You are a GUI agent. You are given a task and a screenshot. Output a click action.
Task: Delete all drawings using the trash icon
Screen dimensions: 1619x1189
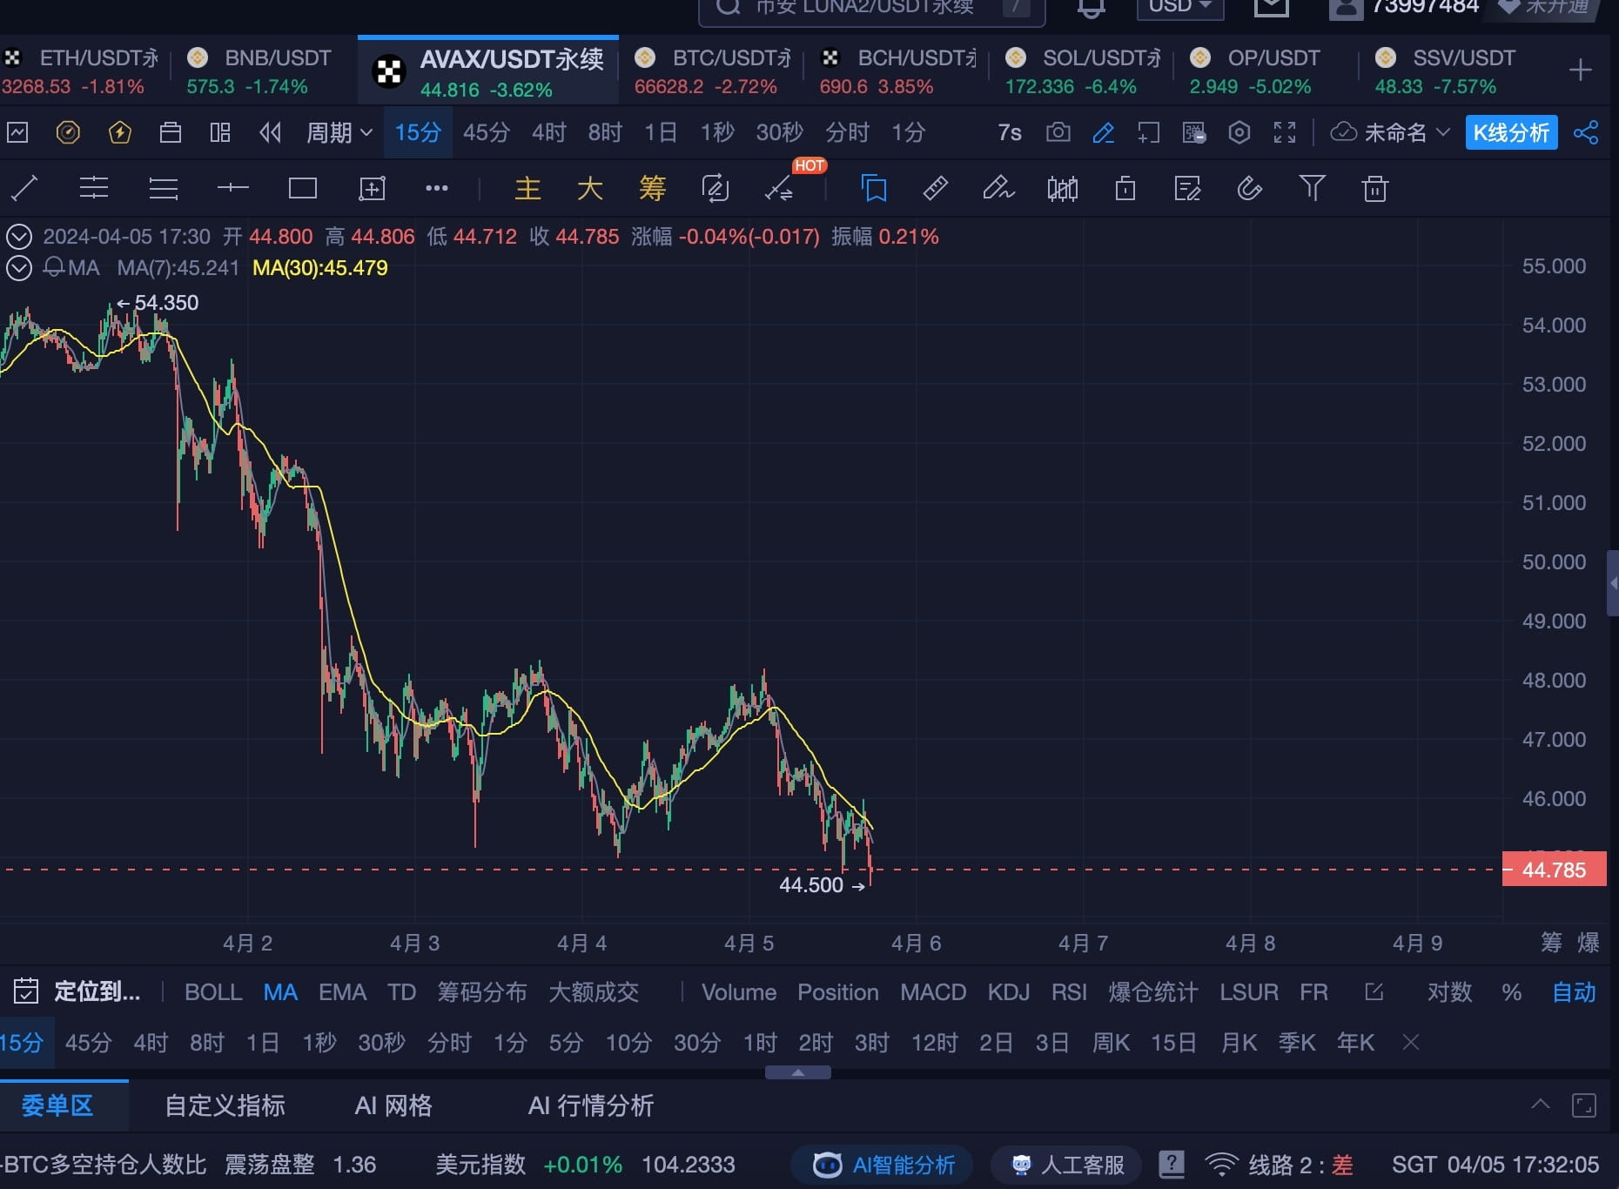click(x=1375, y=188)
